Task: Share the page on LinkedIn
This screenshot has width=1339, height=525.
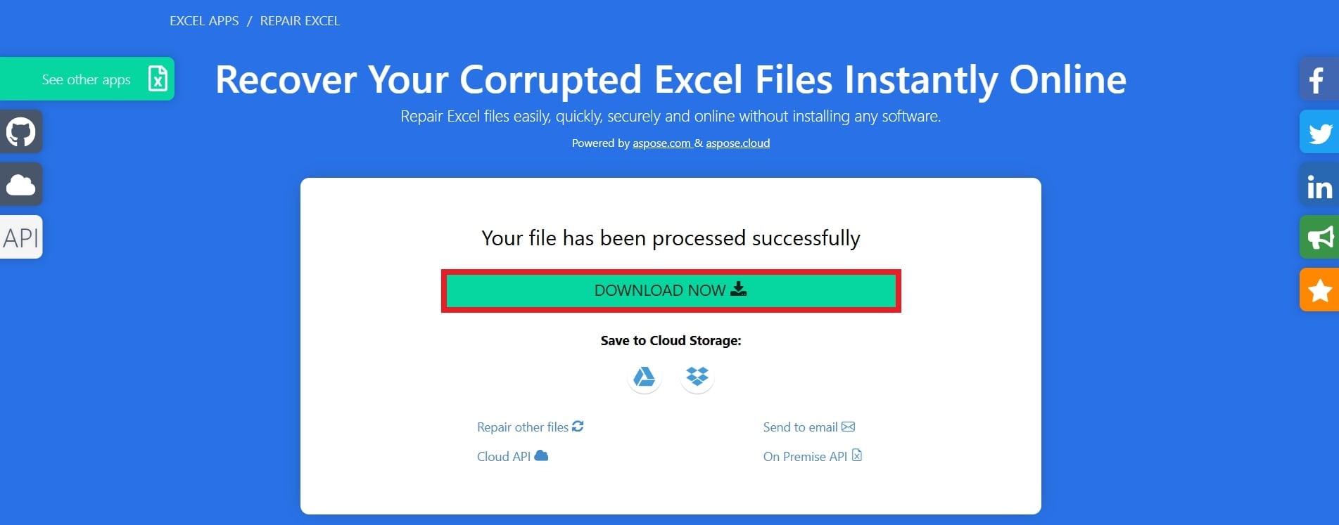Action: 1319,186
